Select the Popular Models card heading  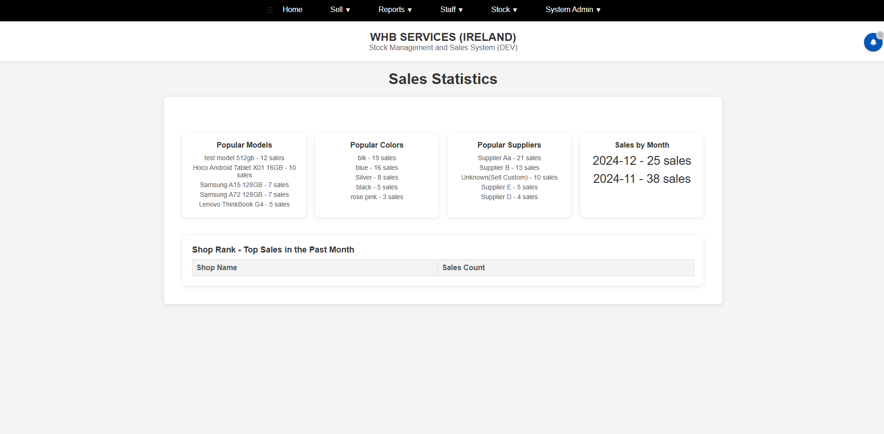pos(244,145)
